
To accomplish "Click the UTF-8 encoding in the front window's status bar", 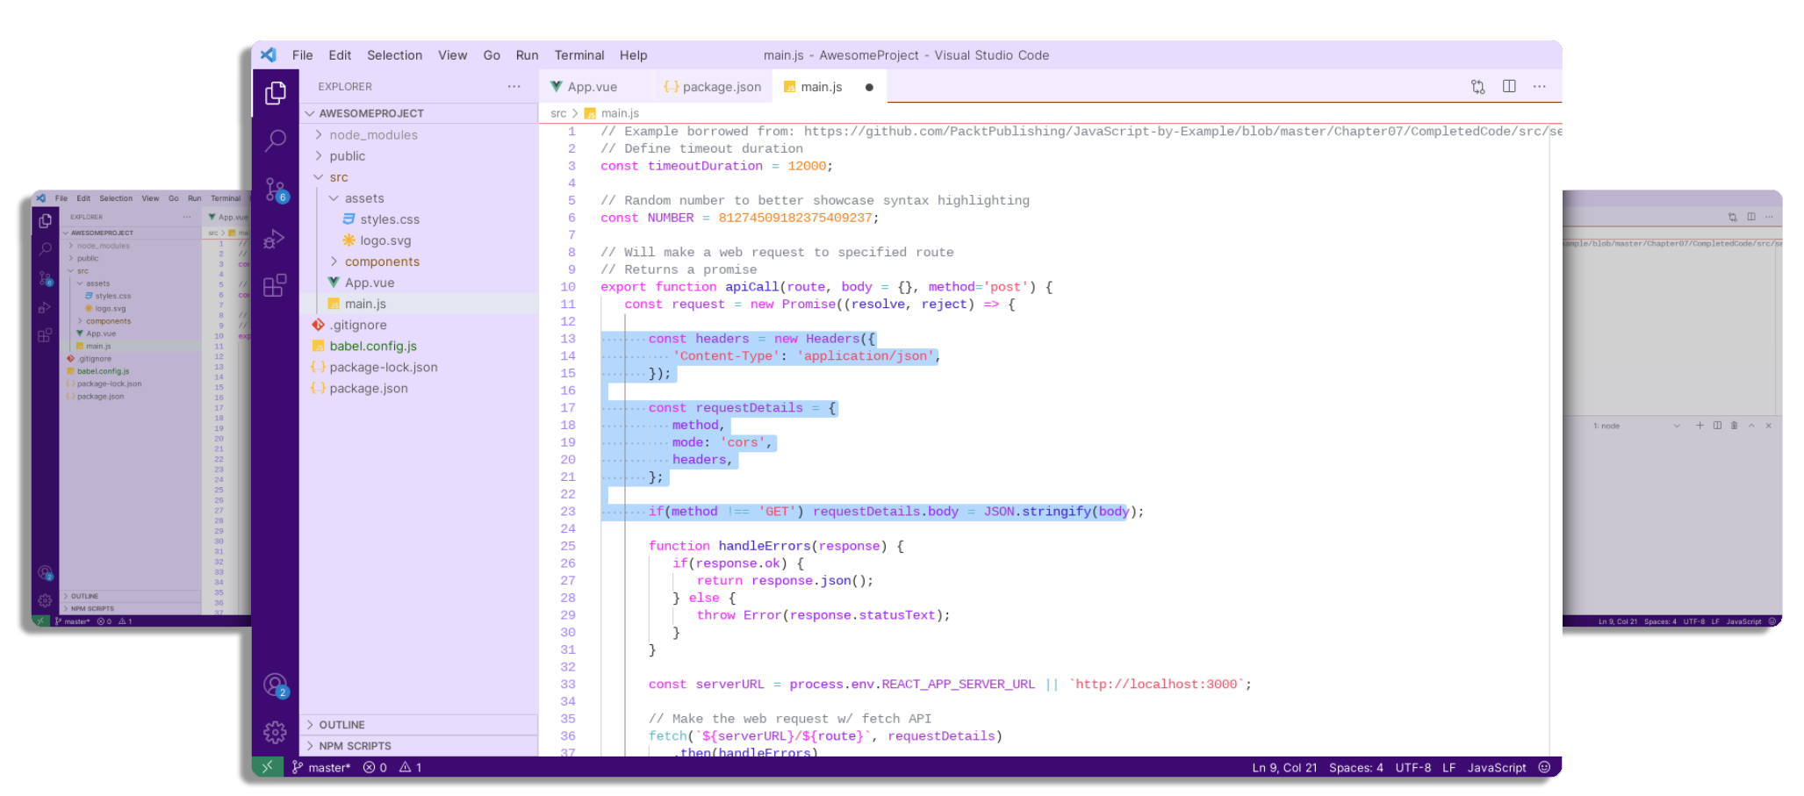I will point(1412,767).
